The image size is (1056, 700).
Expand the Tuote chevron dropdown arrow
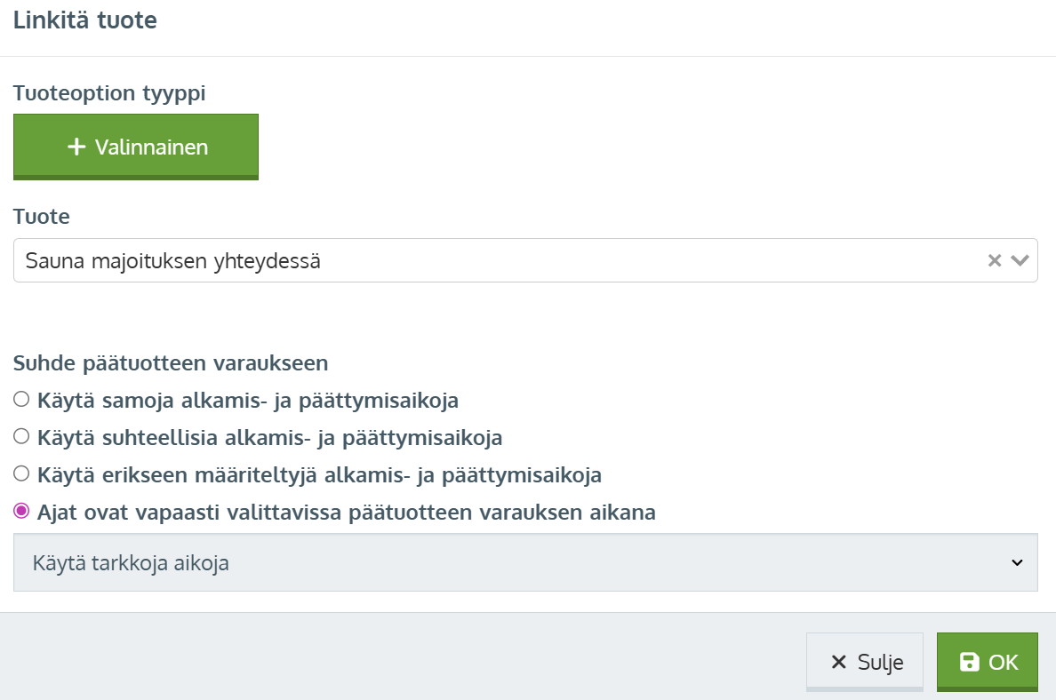(1020, 260)
